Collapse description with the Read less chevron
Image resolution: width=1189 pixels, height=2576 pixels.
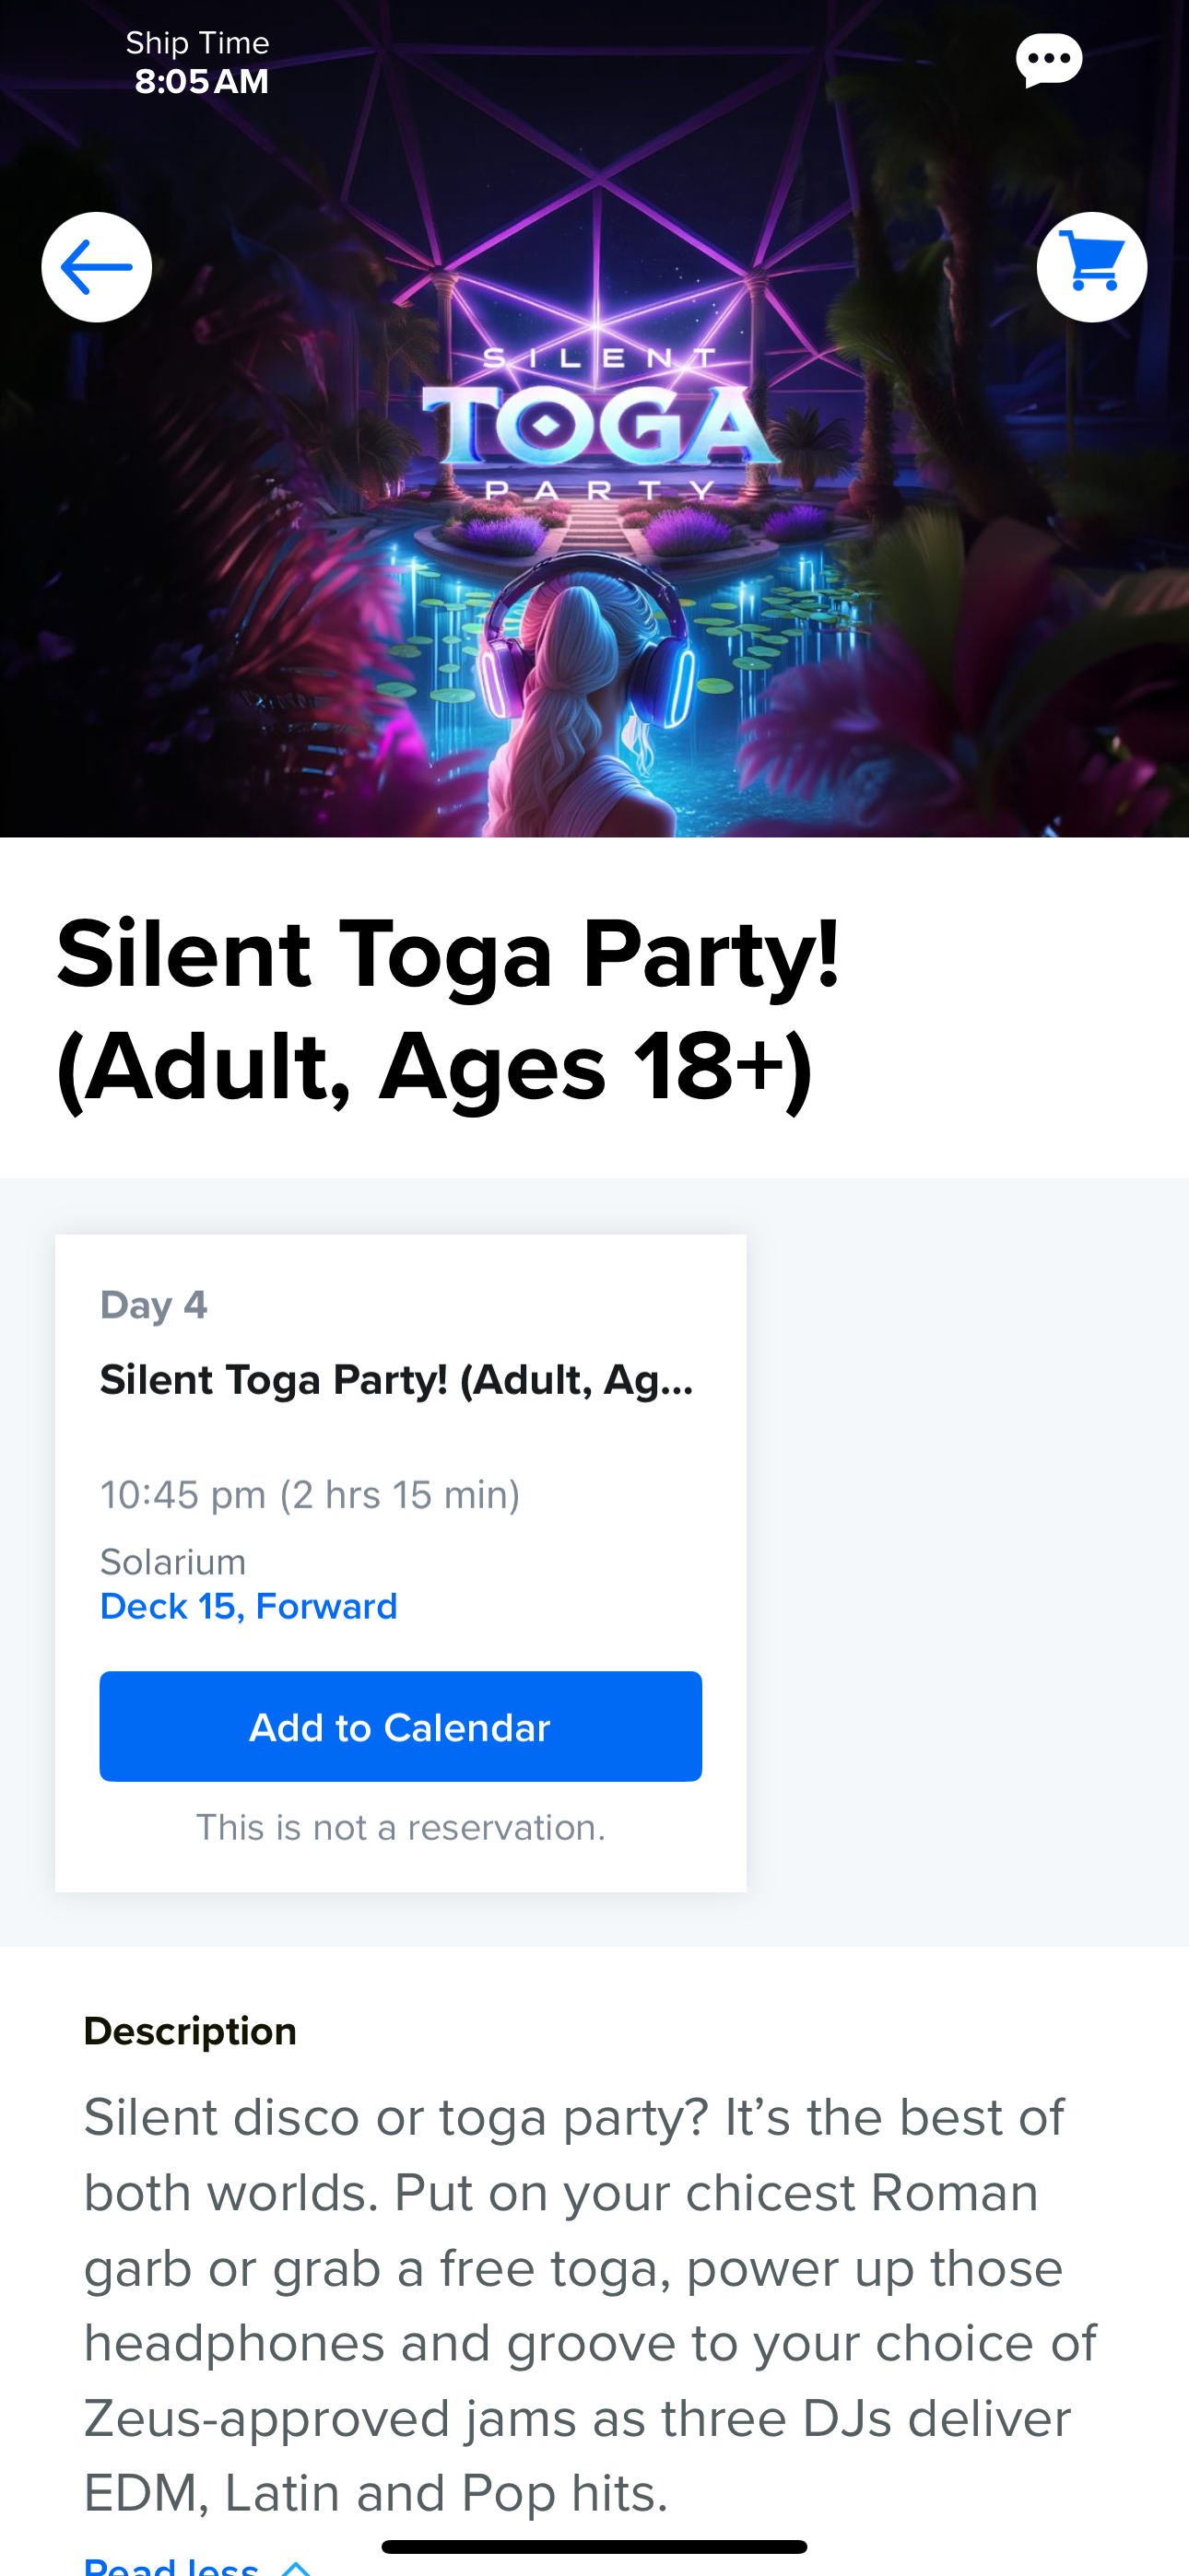click(296, 2567)
